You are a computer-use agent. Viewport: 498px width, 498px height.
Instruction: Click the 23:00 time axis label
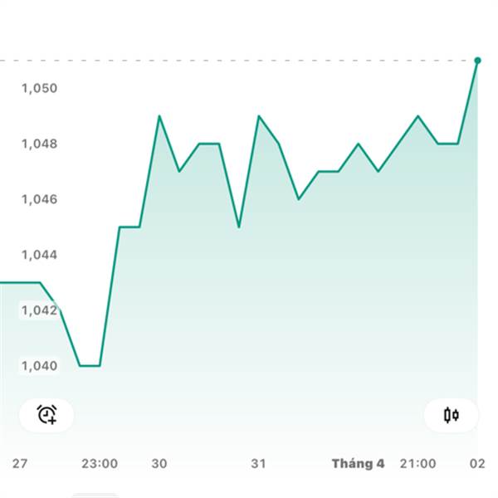pos(100,463)
